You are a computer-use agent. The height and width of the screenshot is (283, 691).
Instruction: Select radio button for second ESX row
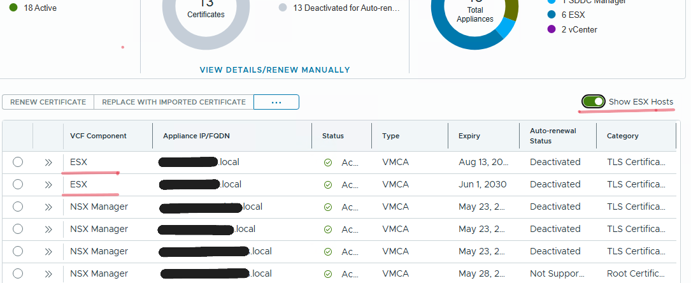(18, 184)
